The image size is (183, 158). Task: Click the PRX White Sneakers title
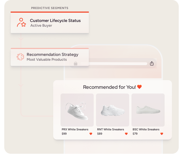coord(75,129)
